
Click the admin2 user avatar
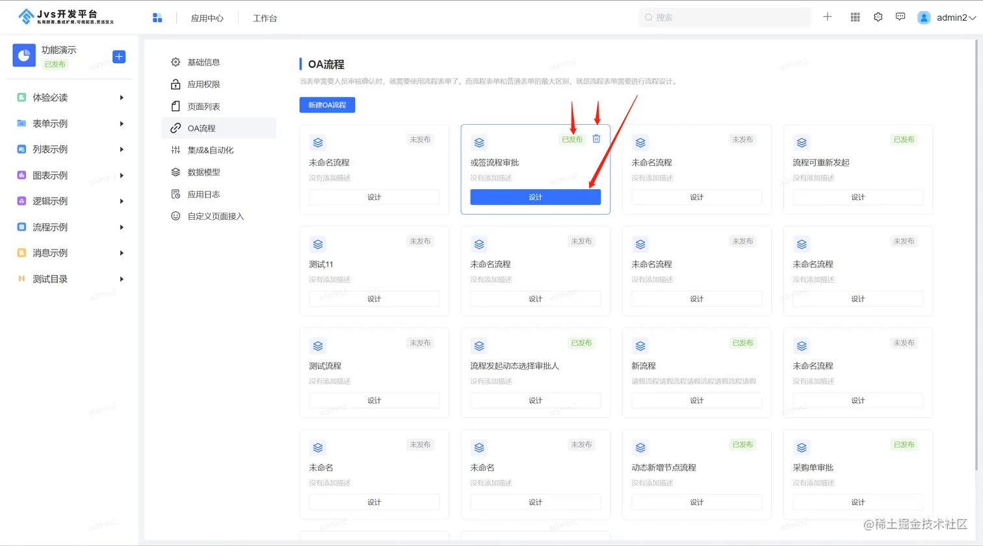click(x=924, y=18)
